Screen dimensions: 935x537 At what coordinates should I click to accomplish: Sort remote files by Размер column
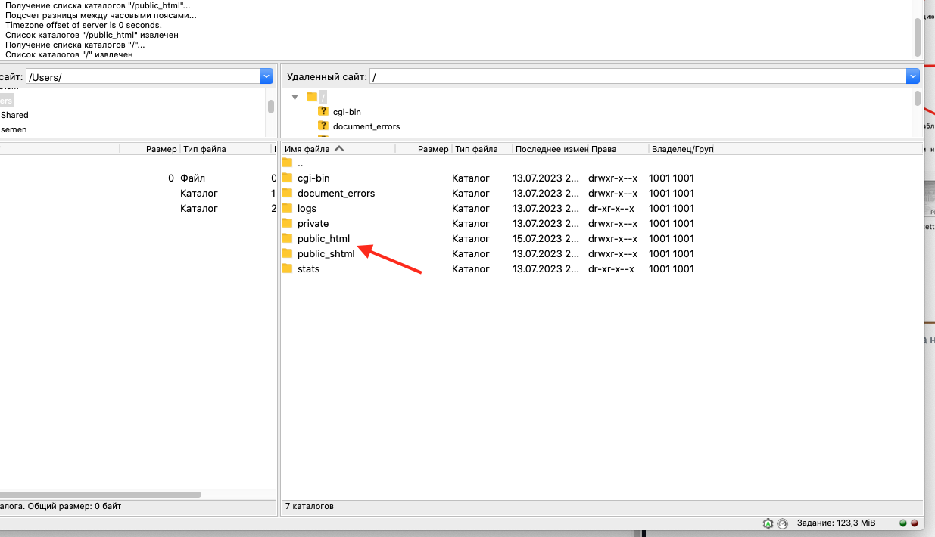pyautogui.click(x=423, y=149)
